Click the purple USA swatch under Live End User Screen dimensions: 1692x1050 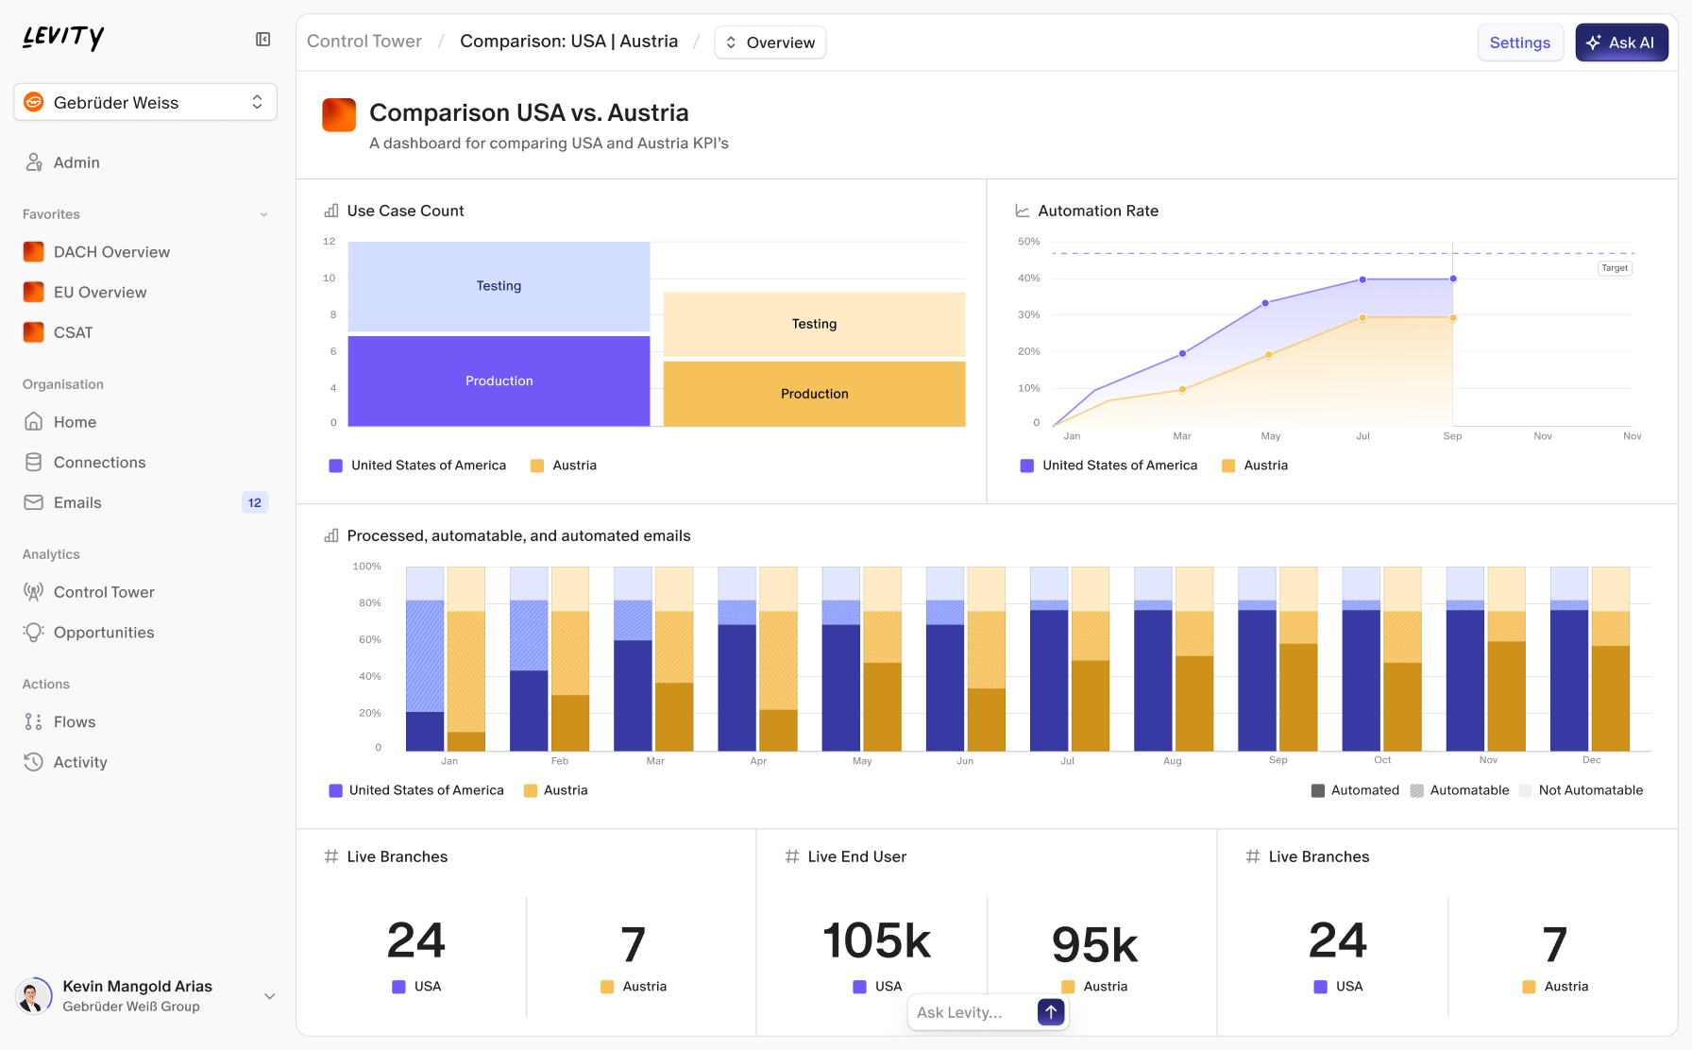858,986
